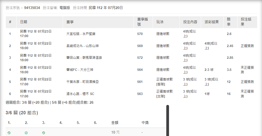The image size is (262, 136).
Task: Click pending clock icon under column 3
Action: coord(43,133)
